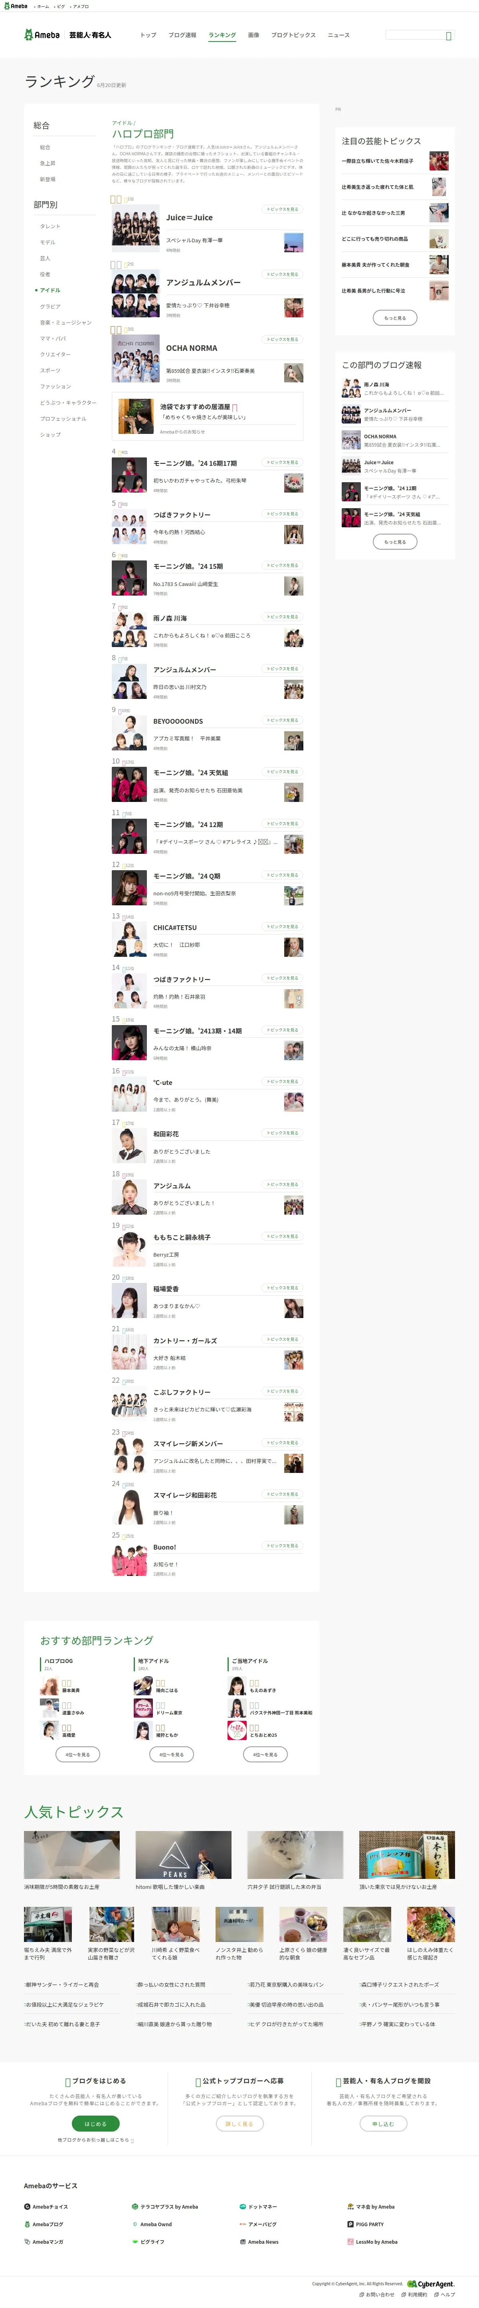Screen dimensions: 479x2308
Task: Open the OCHA NORMA group thumbnail
Action: 135,359
